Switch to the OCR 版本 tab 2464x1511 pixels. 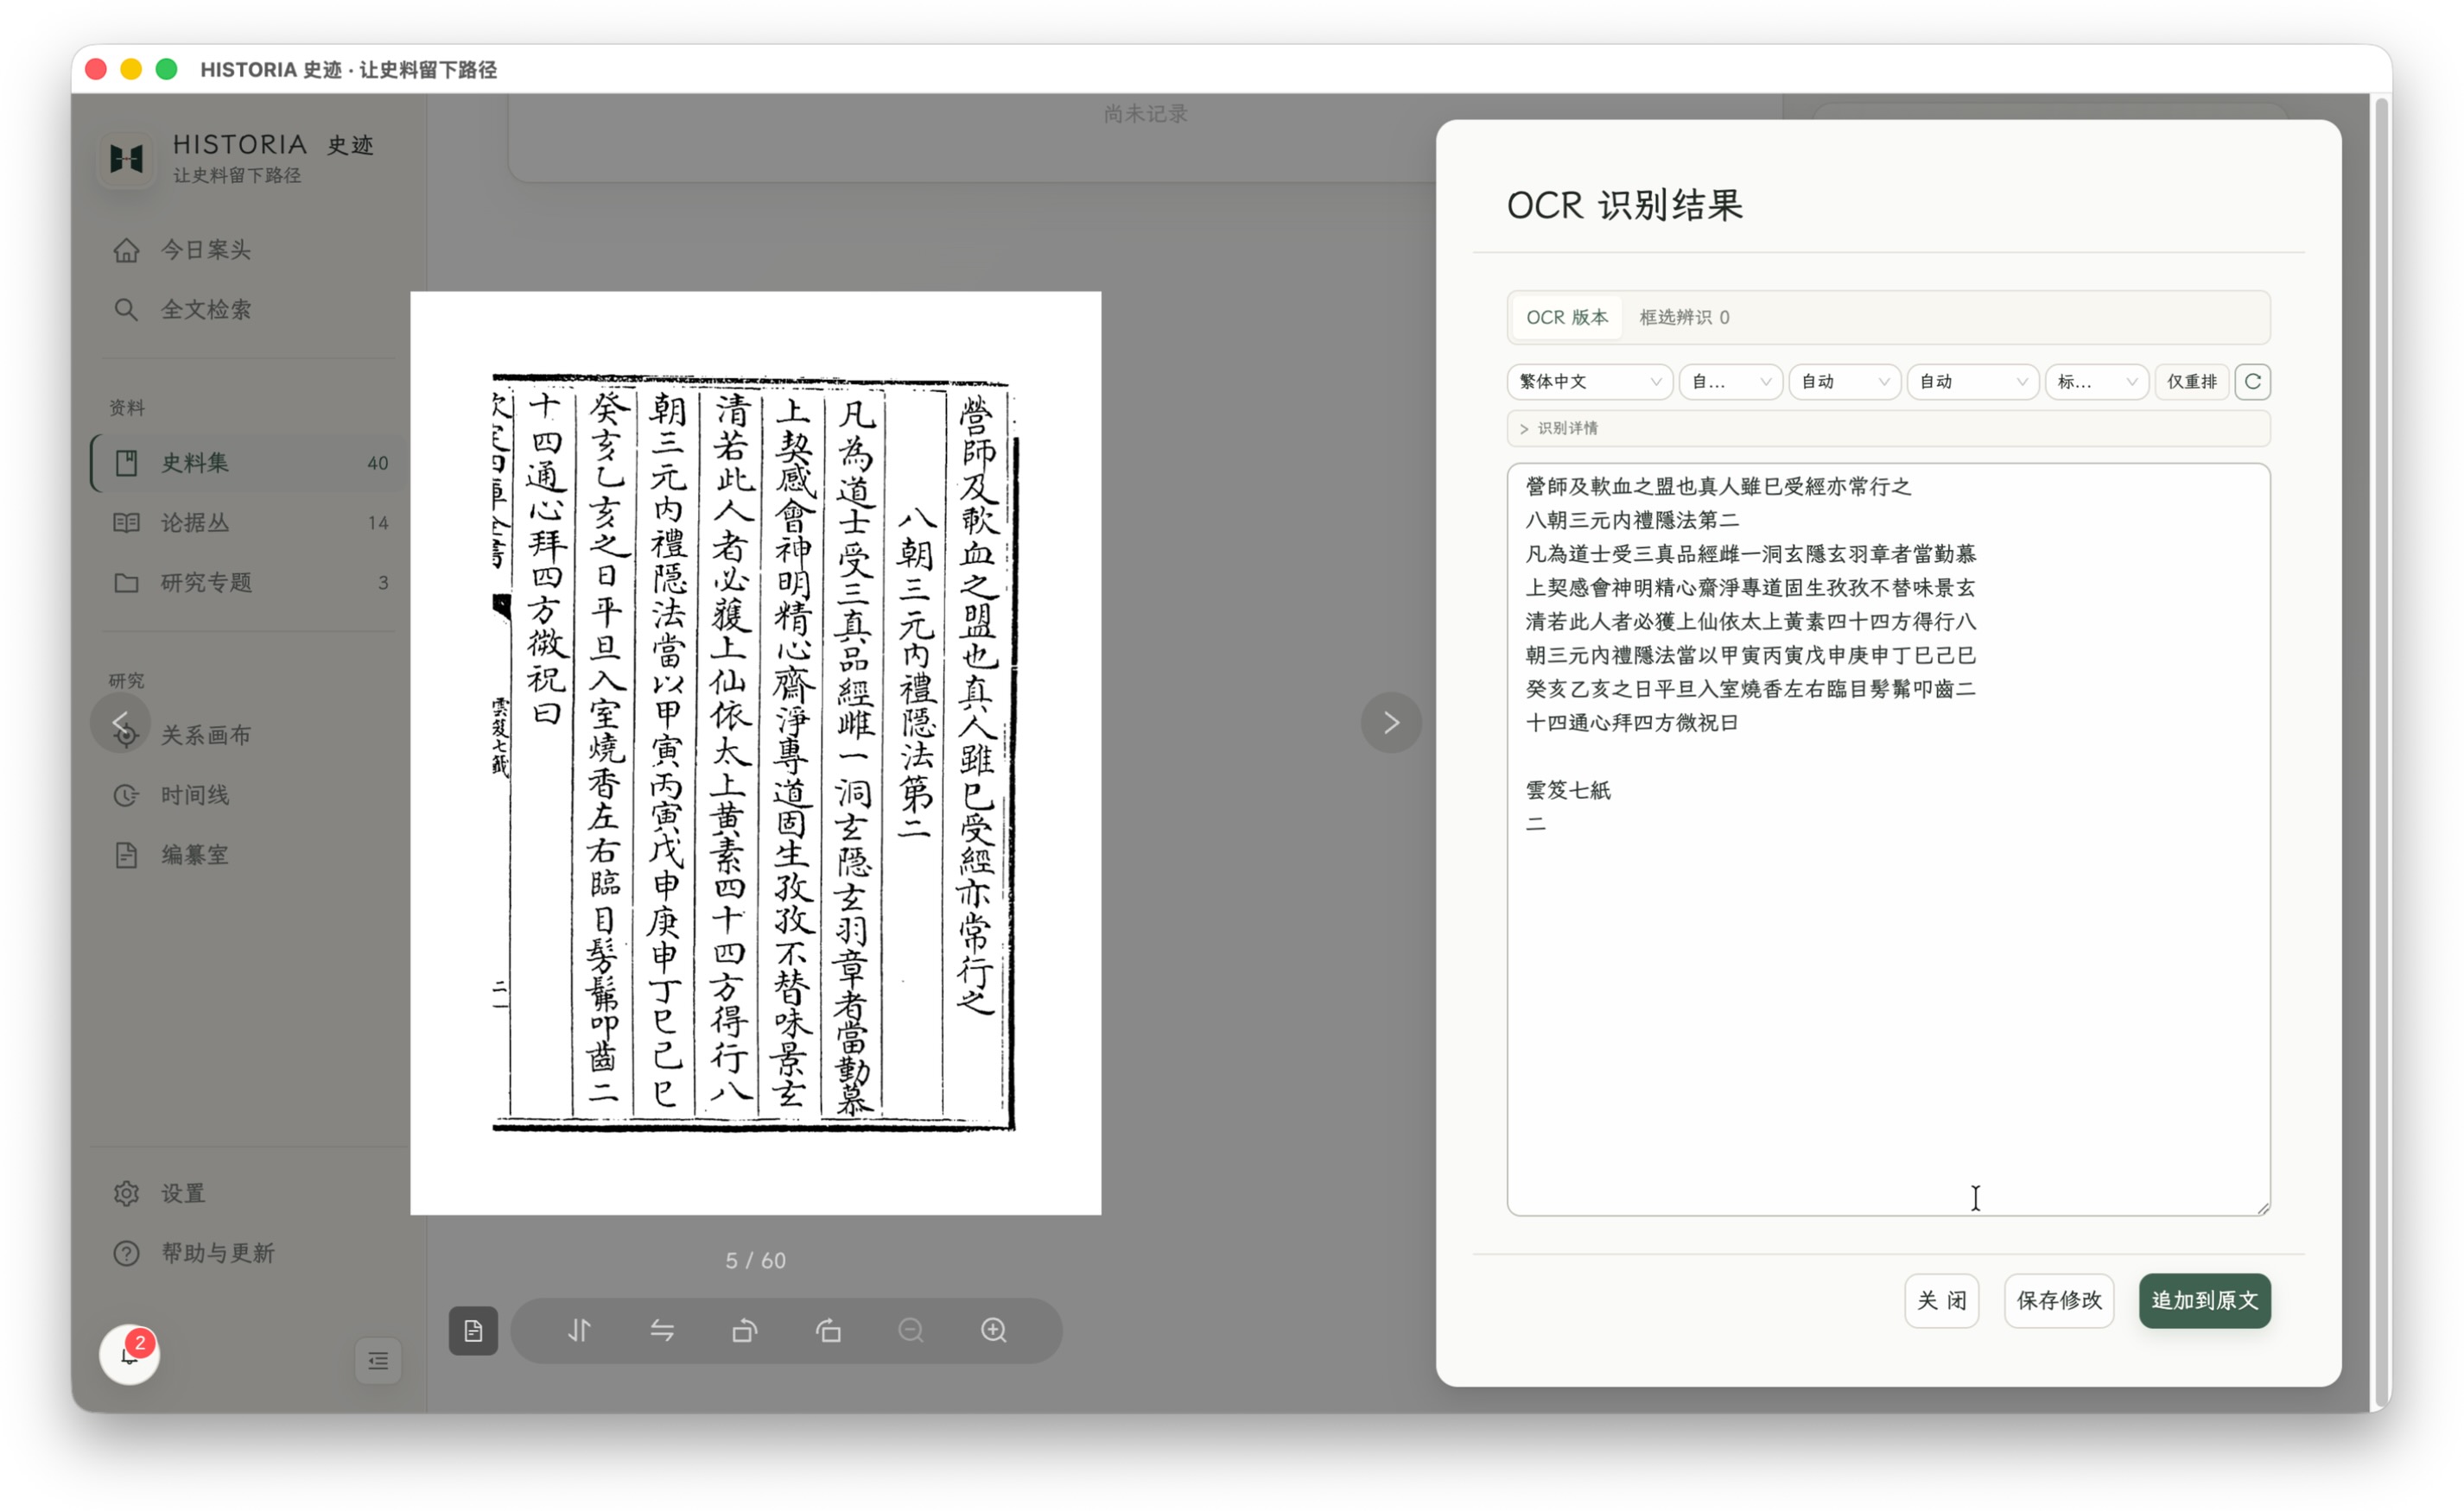1567,318
